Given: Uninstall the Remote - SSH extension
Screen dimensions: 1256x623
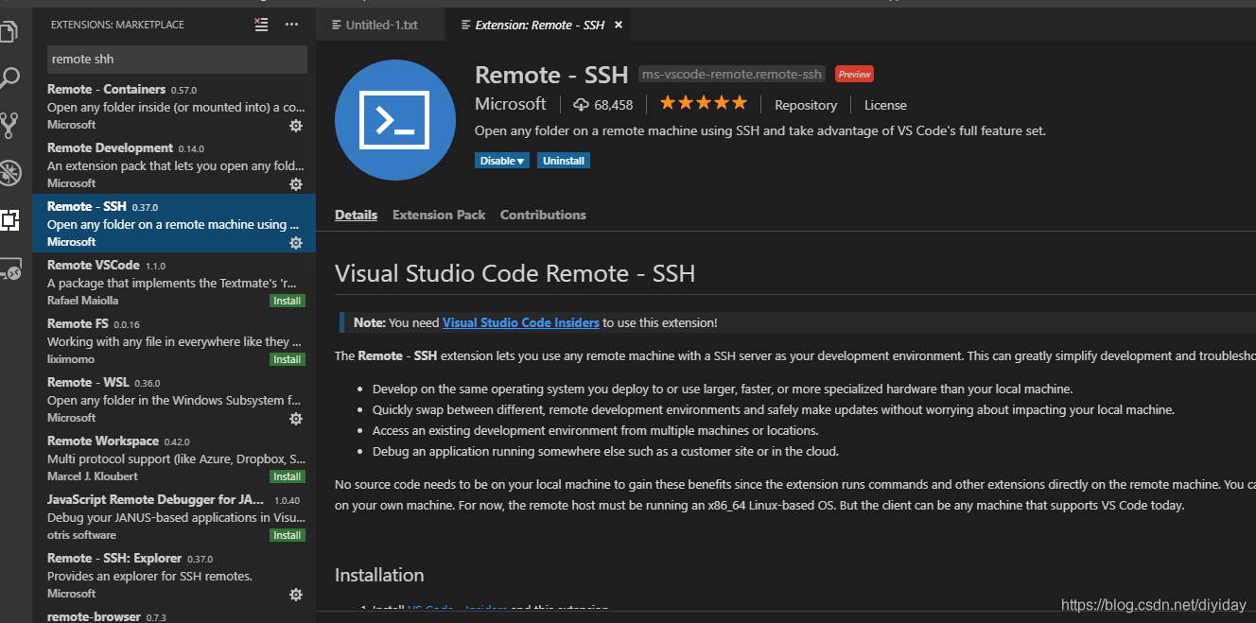Looking at the screenshot, I should (564, 161).
